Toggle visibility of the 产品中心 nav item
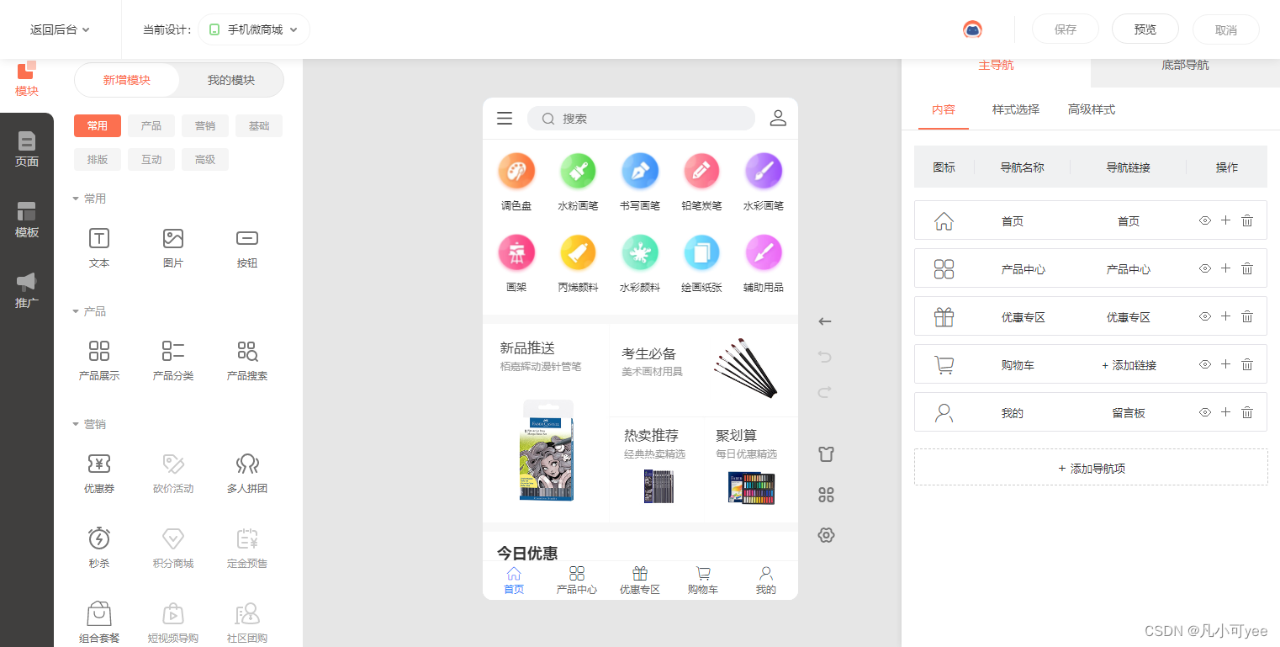 (x=1205, y=268)
